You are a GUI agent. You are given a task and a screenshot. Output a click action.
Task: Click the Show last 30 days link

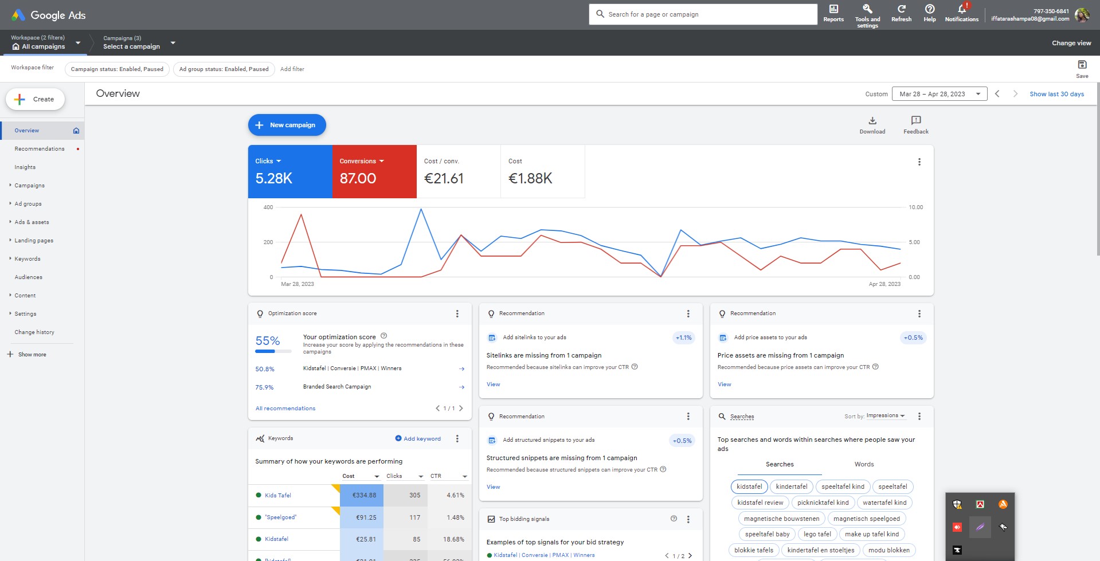(1056, 93)
